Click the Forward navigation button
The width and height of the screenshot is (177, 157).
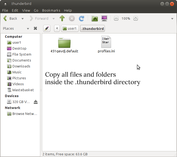pos(39,19)
